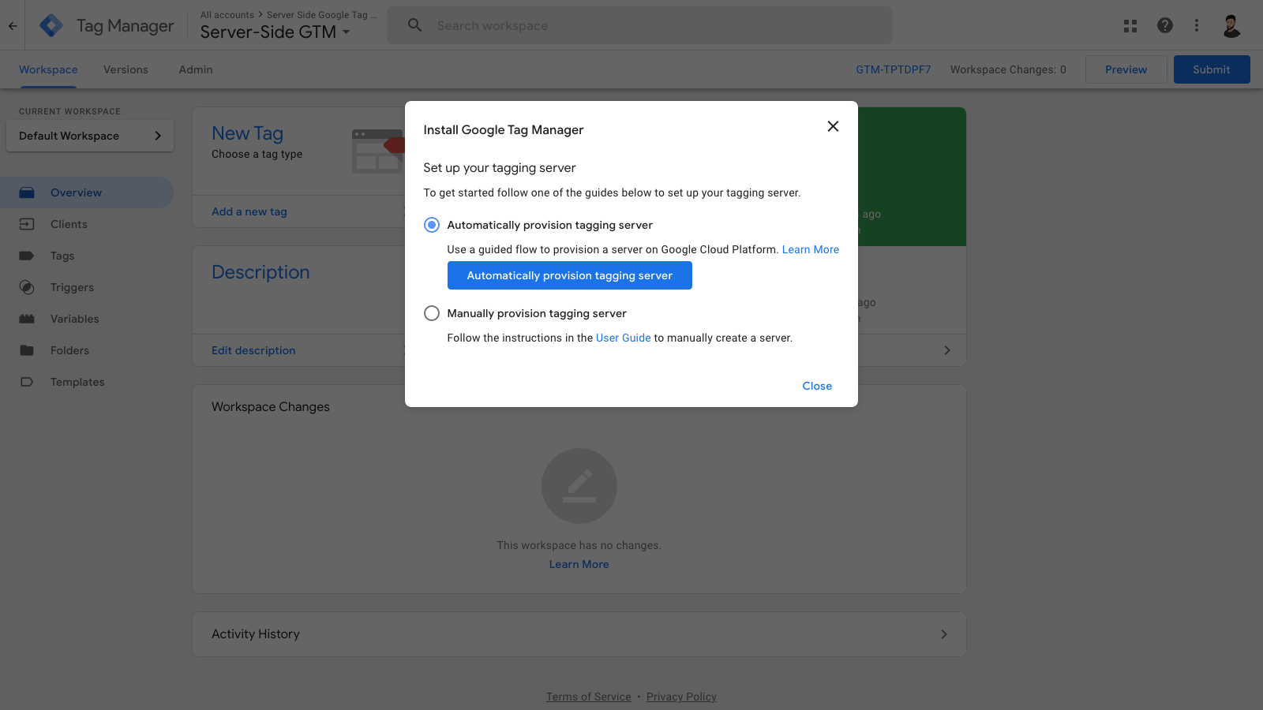Image resolution: width=1263 pixels, height=710 pixels.
Task: Open Folders in the sidebar
Action: (87, 350)
